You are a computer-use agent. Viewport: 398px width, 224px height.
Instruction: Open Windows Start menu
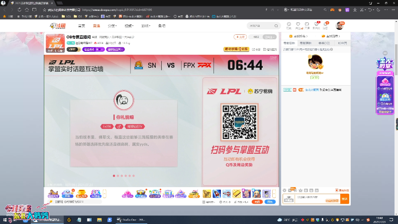[4, 220]
